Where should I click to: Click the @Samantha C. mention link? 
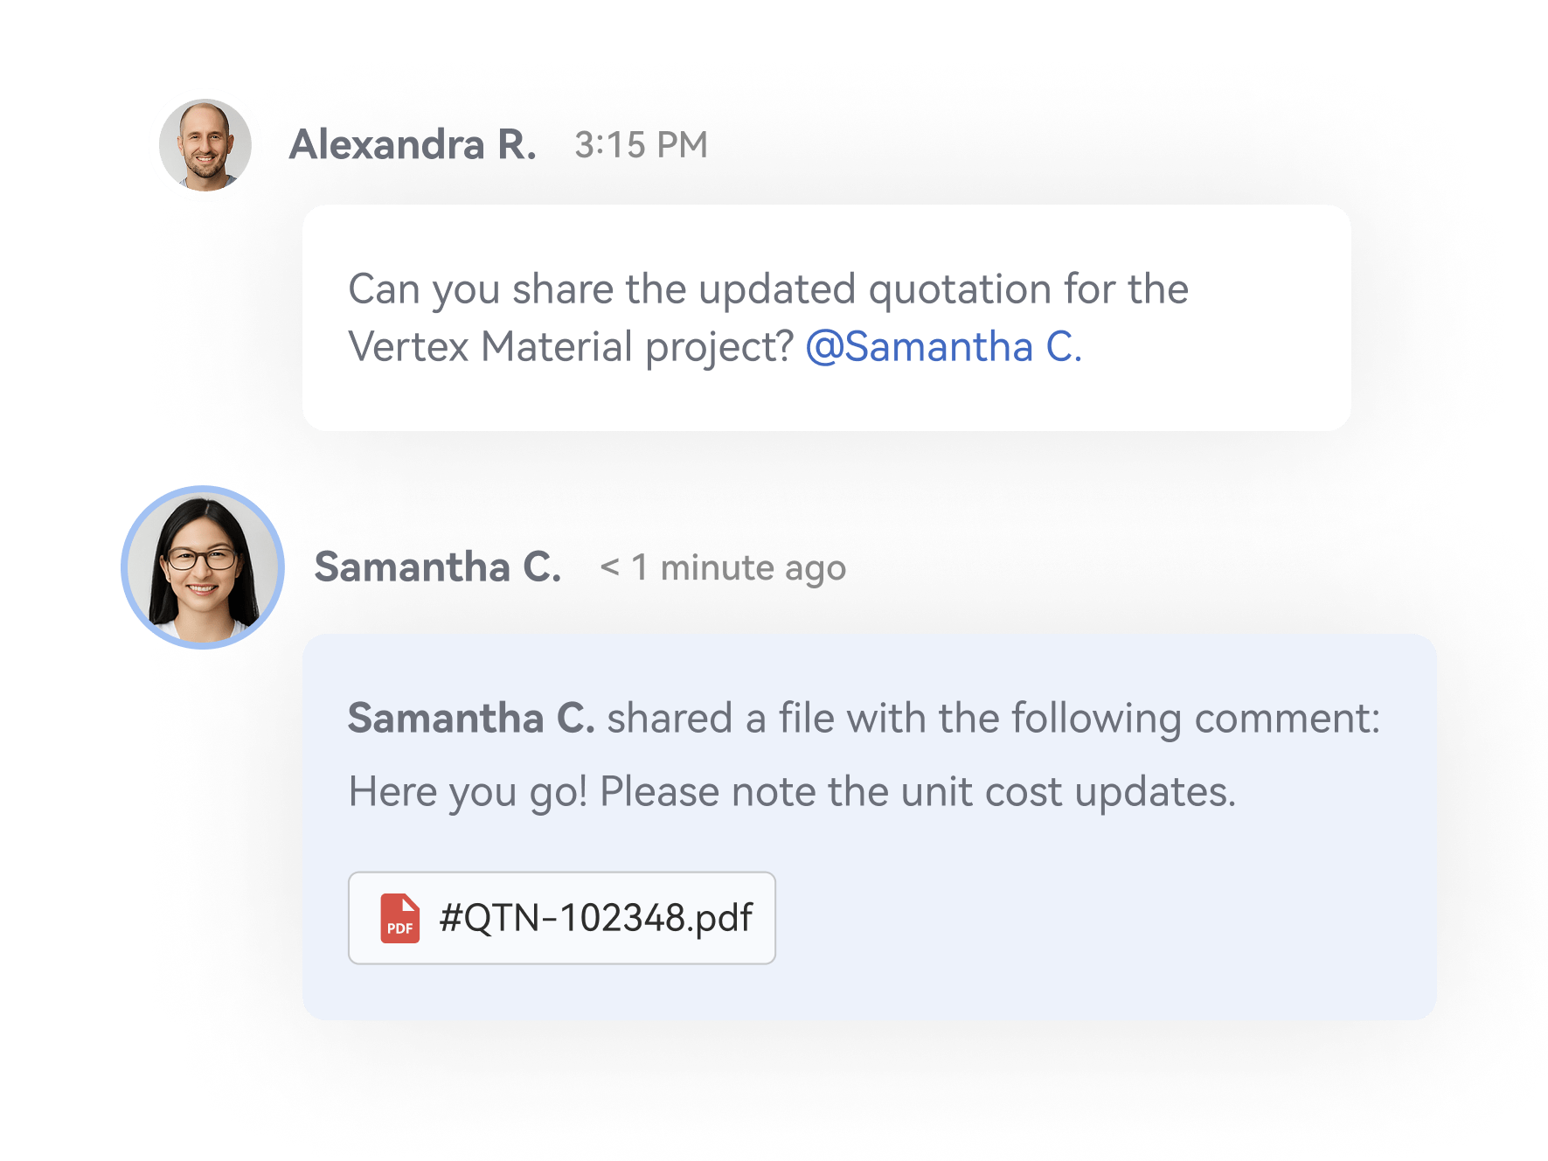943,347
